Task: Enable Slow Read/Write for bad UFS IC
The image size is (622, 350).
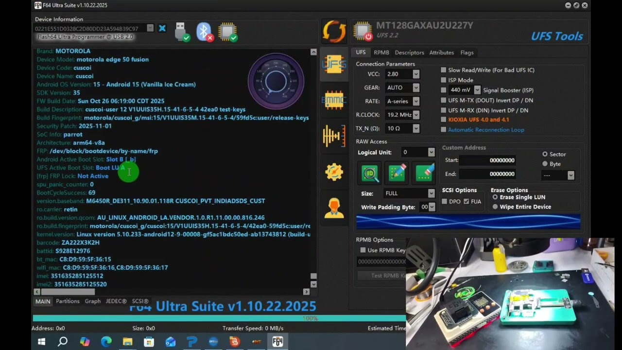Action: (x=443, y=70)
